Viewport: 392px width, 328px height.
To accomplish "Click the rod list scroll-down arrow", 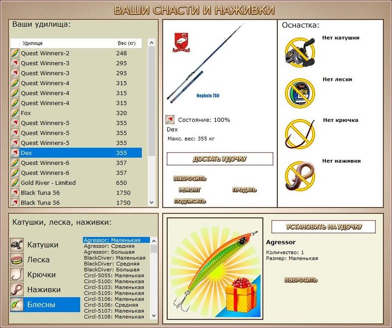I will coord(151,202).
